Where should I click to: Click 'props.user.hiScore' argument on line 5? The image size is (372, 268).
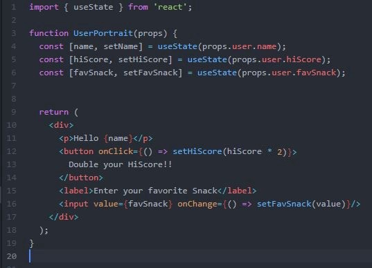pos(276,59)
